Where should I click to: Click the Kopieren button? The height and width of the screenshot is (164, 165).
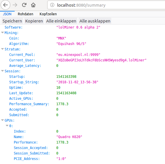click(34, 21)
